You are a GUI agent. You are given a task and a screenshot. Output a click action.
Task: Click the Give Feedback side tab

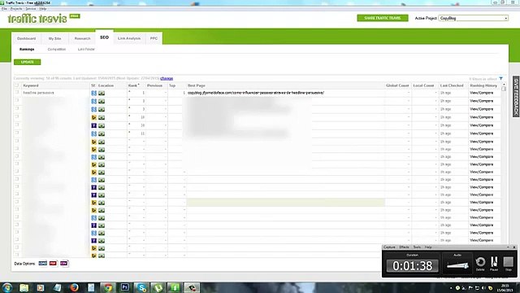coord(516,96)
